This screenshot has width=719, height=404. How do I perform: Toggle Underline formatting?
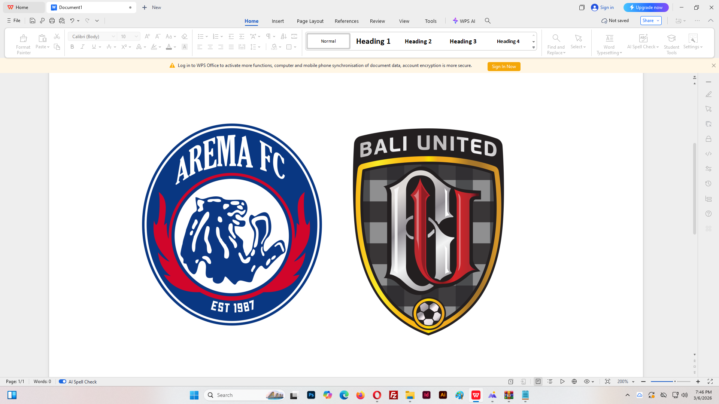(x=94, y=47)
